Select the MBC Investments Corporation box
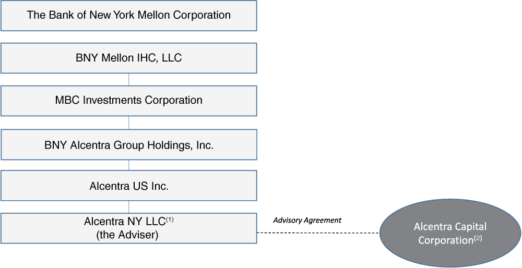Screen dimensions: 522x268 (x=128, y=101)
